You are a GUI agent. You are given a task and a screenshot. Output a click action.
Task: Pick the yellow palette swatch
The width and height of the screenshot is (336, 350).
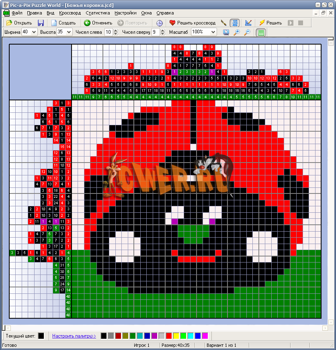[176, 336]
